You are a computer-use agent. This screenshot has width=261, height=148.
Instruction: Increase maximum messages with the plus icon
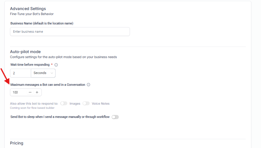tap(37, 92)
